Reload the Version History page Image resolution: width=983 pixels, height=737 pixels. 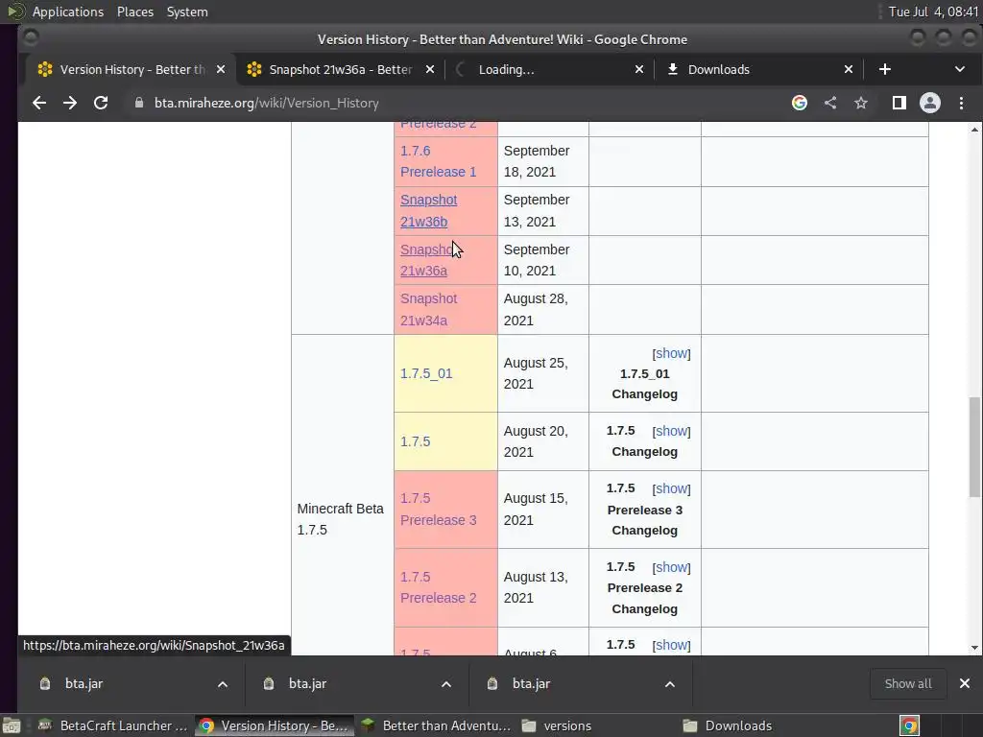click(x=100, y=103)
